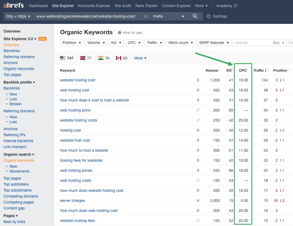Screen dimensions: 293x226
Task: Sort by the Volume column header
Action: tap(212, 70)
